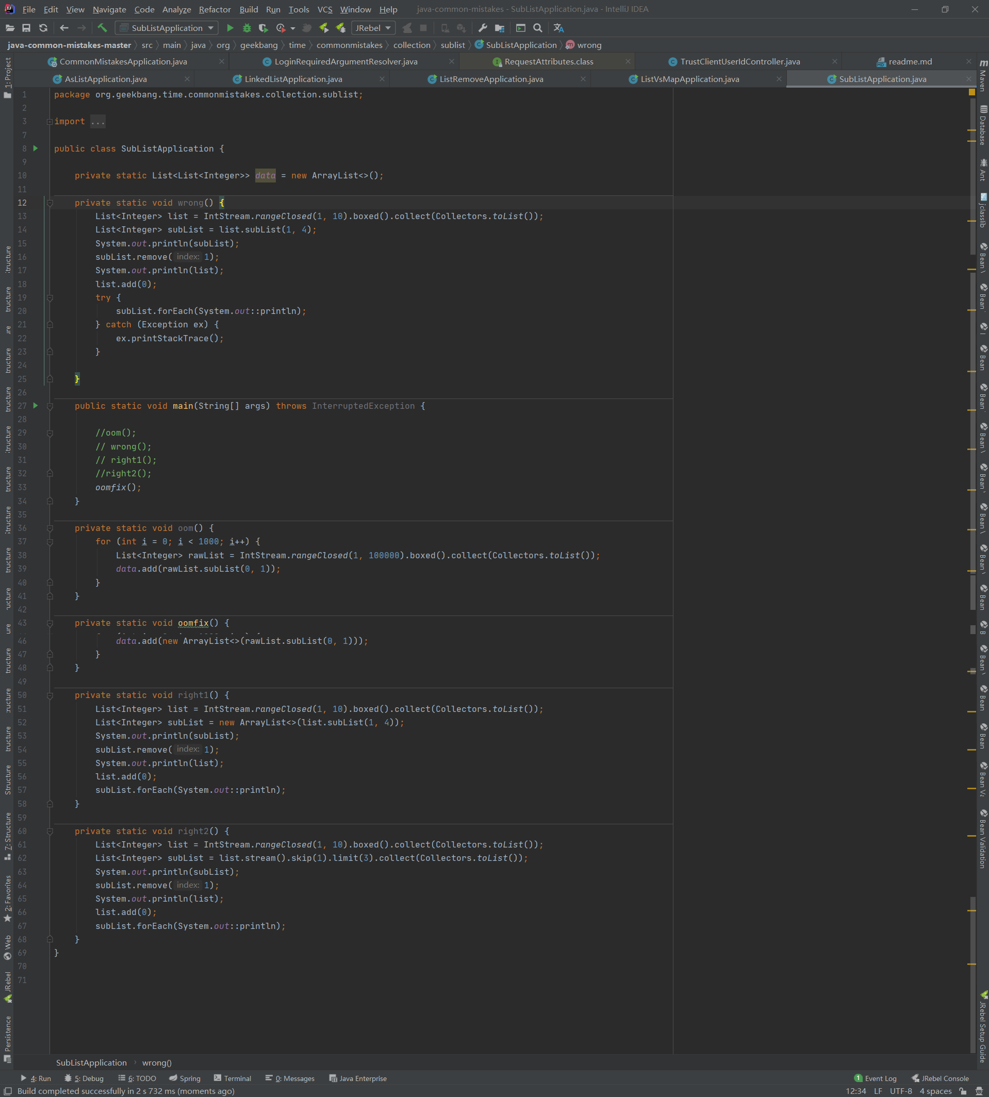
Task: Click 'commonmistakes' in the breadcrumb path
Action: point(349,45)
